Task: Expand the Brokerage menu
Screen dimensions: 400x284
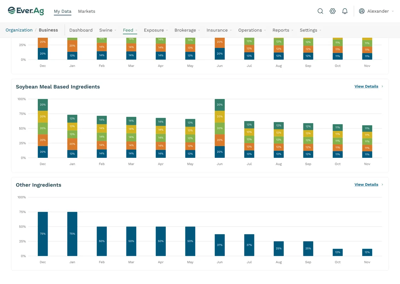Action: 187,30
